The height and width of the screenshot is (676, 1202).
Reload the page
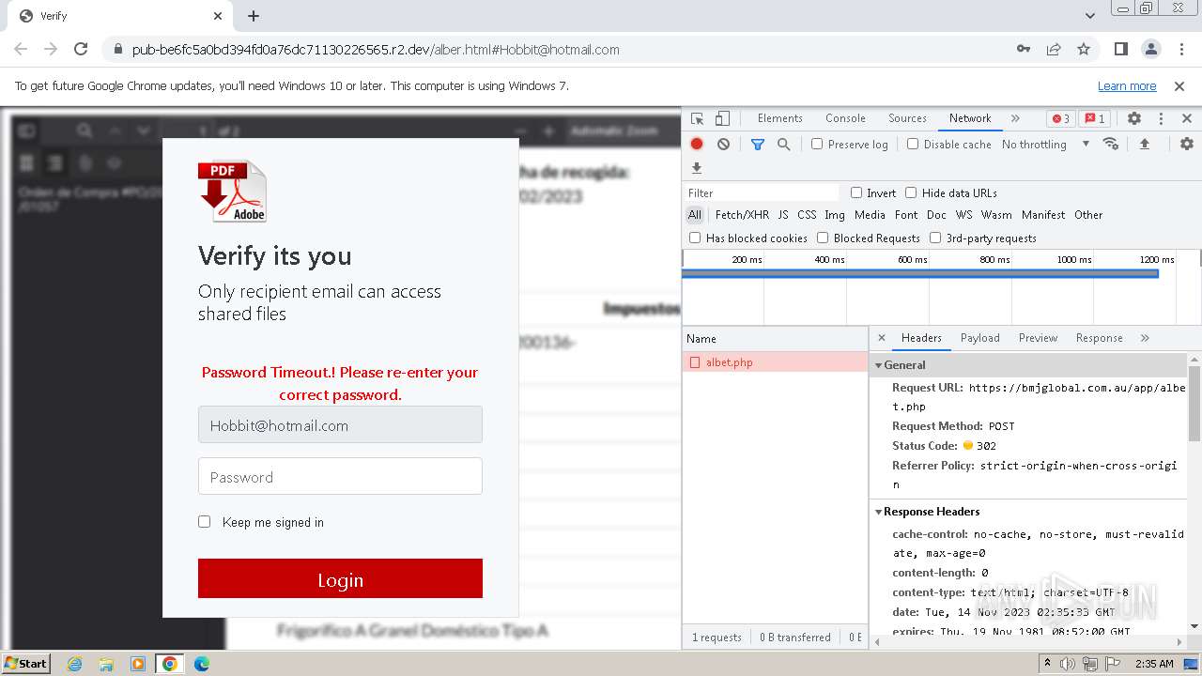[x=81, y=49]
